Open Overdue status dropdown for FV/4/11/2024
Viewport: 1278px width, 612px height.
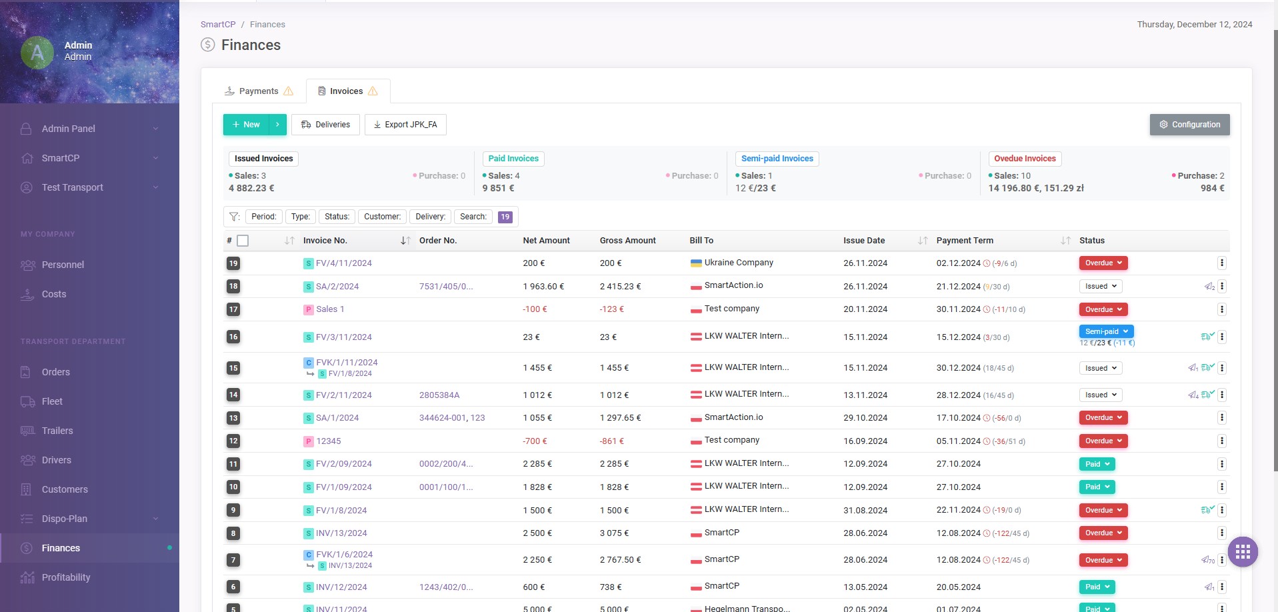[1103, 263]
